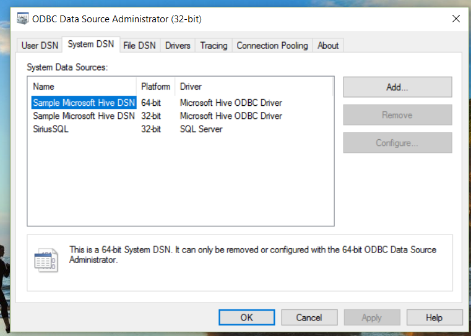Sort list by Name column header
The width and height of the screenshot is (471, 336).
coord(82,87)
